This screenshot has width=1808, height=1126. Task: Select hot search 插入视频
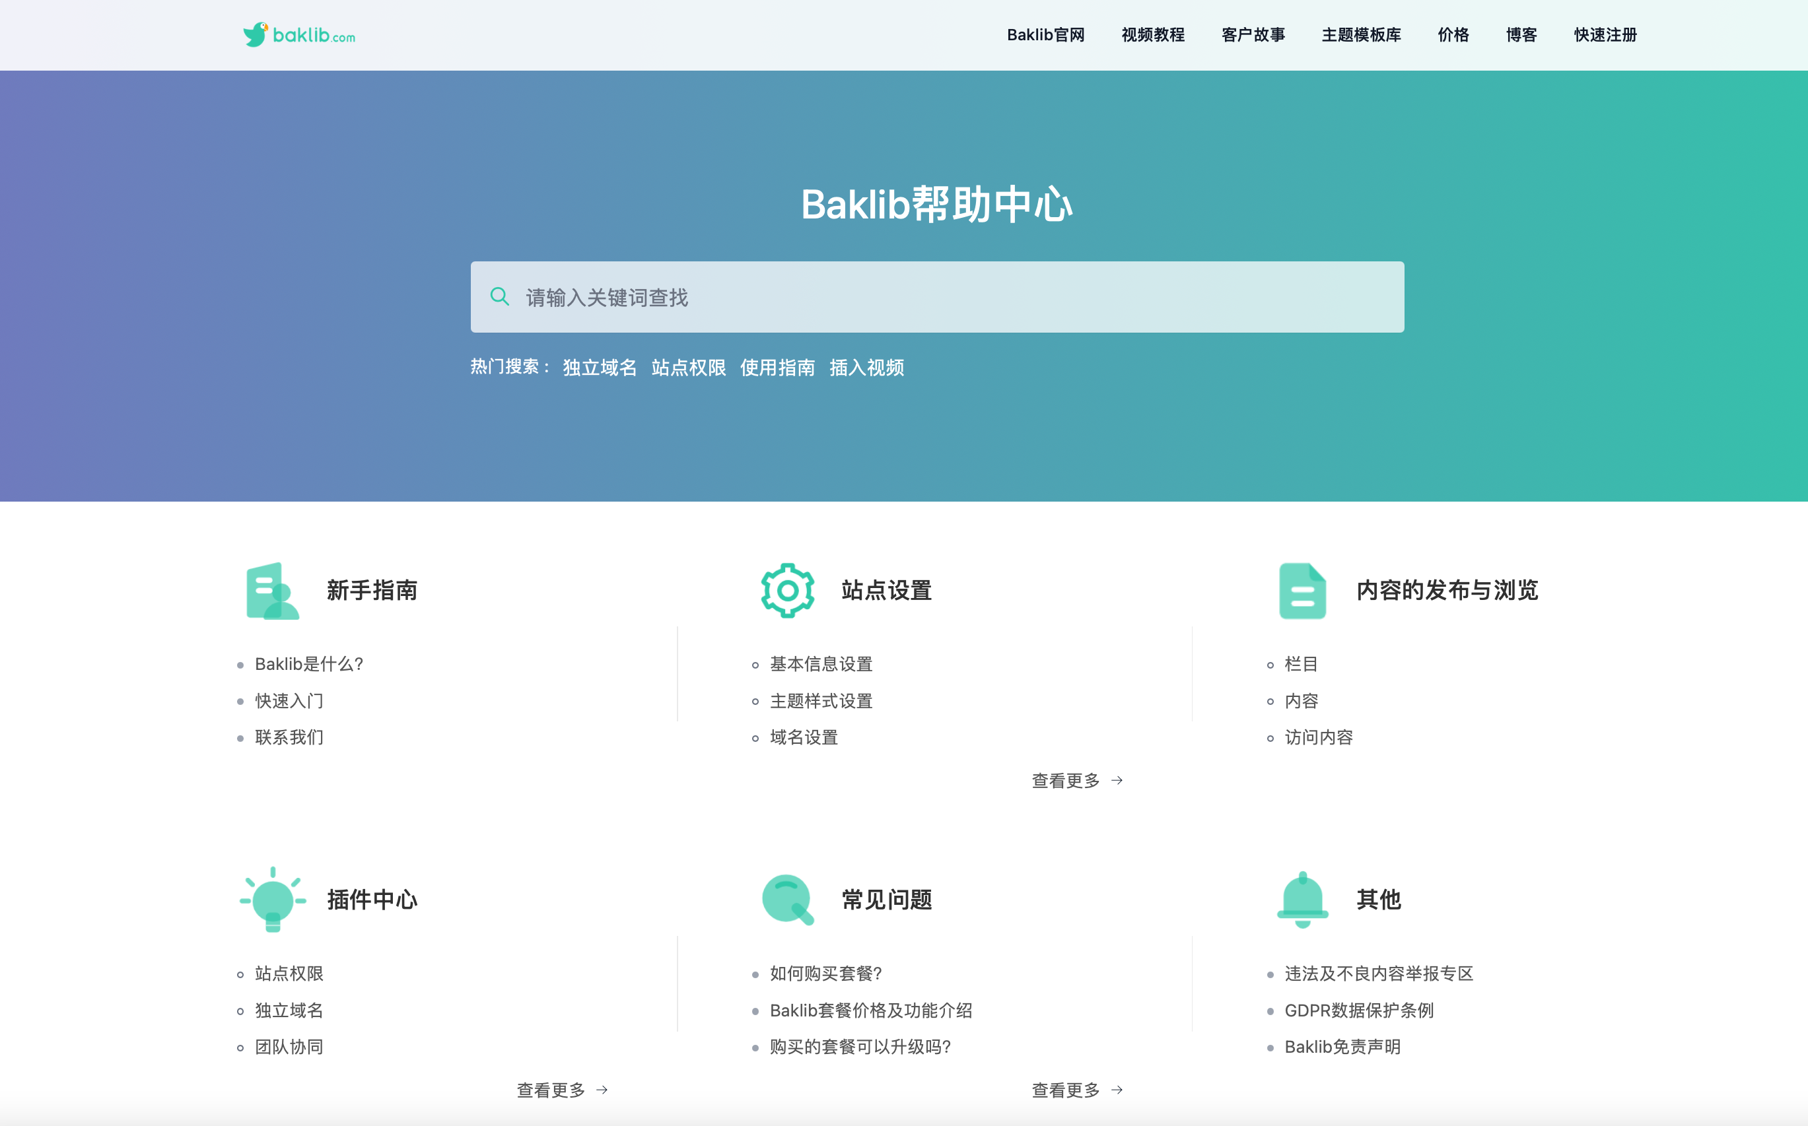tap(866, 367)
